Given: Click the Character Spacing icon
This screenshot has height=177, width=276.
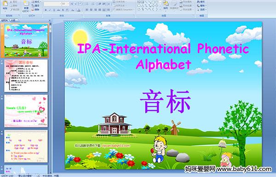Looking at the screenshot, I should click(67, 10).
